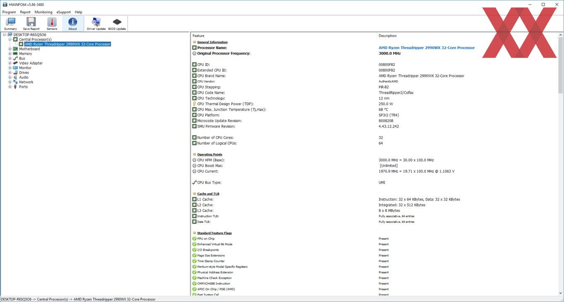This screenshot has width=564, height=302.
Task: Open the Report menu
Action: [x=25, y=12]
